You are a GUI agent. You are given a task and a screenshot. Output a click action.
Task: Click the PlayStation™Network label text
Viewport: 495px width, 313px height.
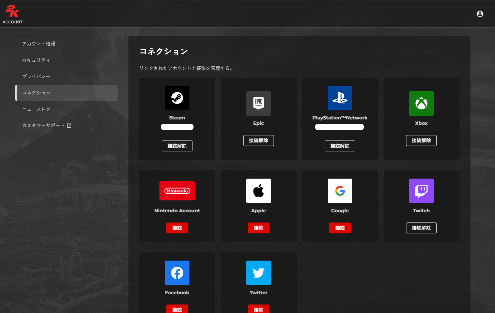340,118
